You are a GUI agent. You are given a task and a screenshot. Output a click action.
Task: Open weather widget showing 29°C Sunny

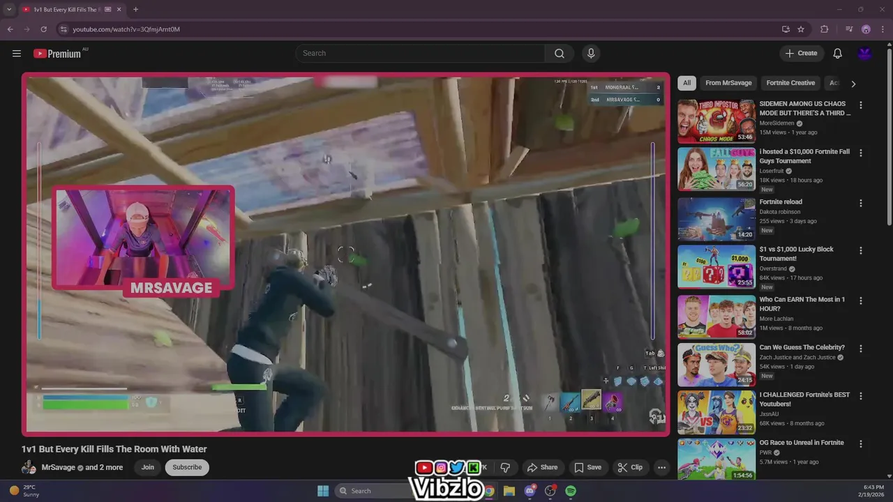[25, 491]
